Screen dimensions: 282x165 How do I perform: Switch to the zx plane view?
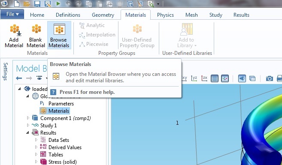pos(204,78)
